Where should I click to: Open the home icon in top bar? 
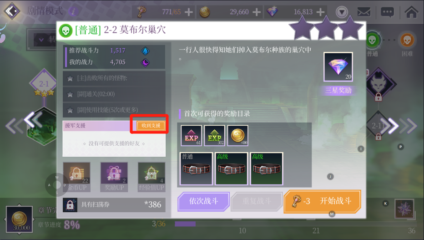(411, 12)
